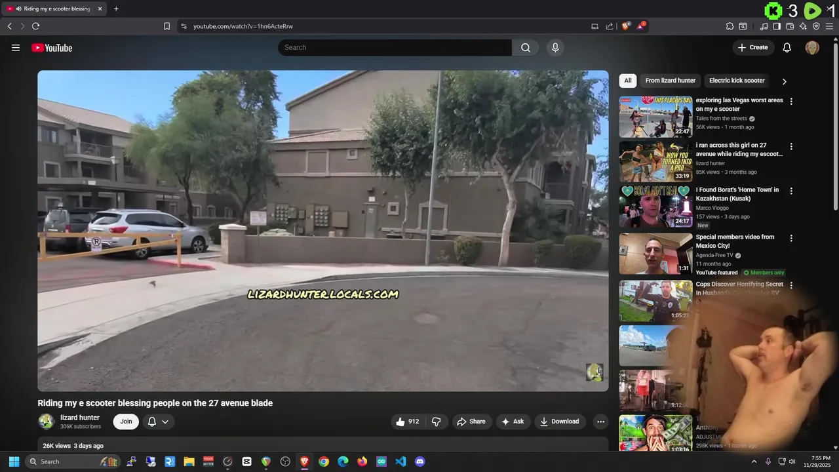
Task: Click the video player to pause
Action: [322, 231]
